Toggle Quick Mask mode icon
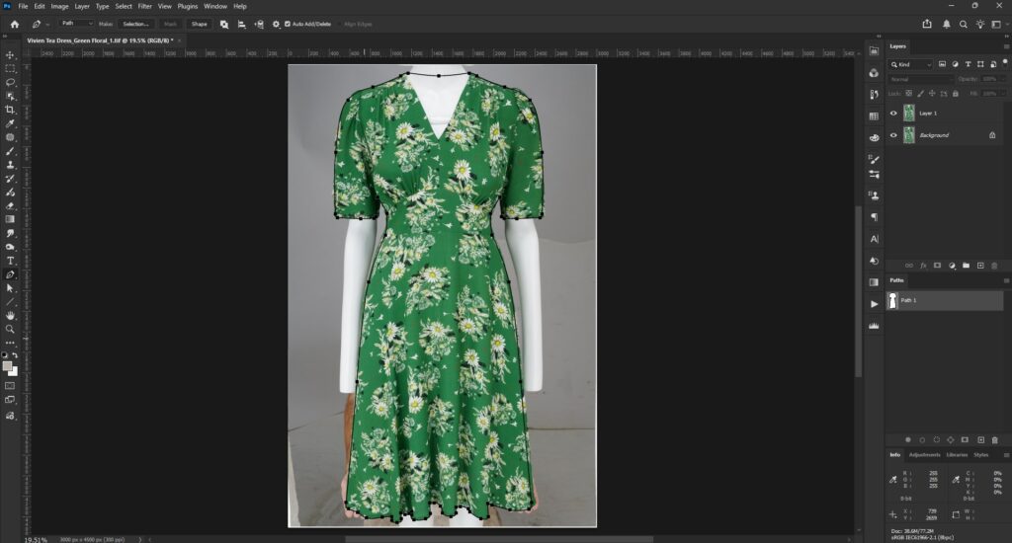The height and width of the screenshot is (543, 1012). coord(10,386)
